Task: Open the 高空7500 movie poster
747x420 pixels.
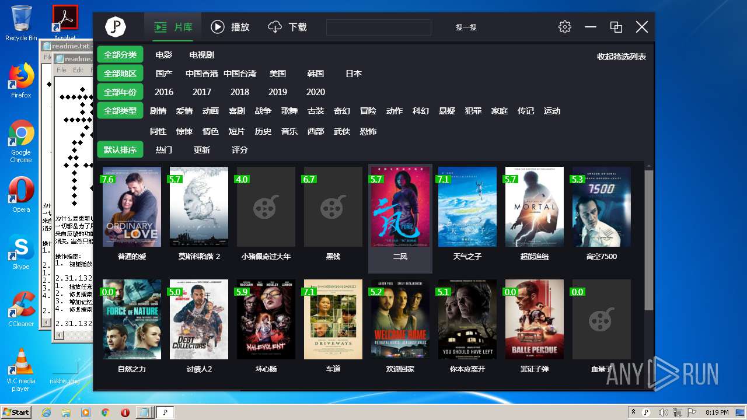Action: [602, 206]
